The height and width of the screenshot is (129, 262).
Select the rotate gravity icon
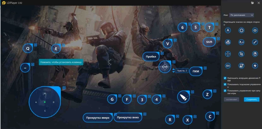[241, 42]
